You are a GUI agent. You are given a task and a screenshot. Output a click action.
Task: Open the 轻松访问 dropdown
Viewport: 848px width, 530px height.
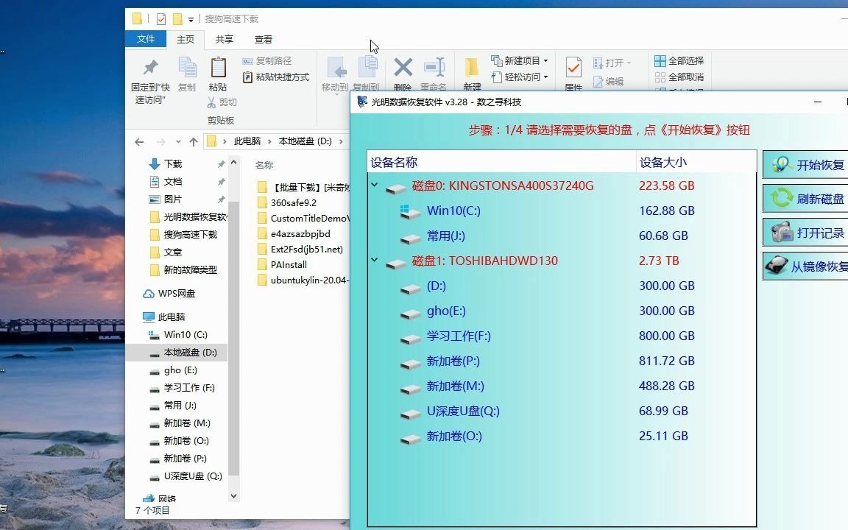point(519,77)
